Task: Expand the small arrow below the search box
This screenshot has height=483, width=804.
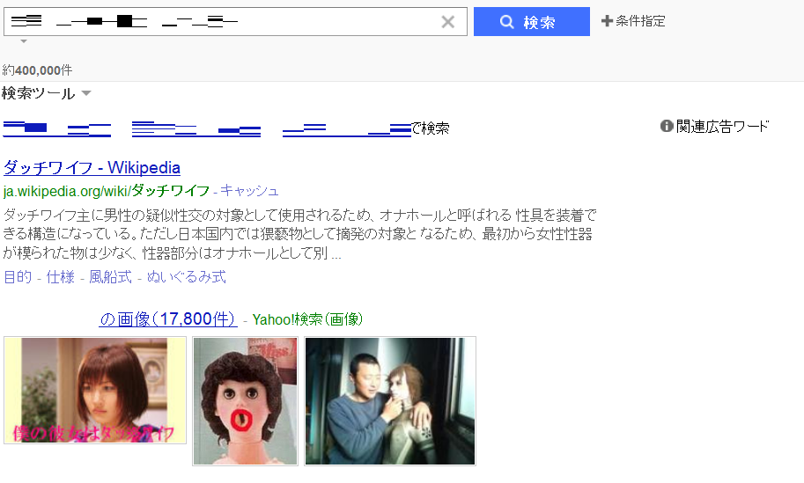Action: click(24, 41)
